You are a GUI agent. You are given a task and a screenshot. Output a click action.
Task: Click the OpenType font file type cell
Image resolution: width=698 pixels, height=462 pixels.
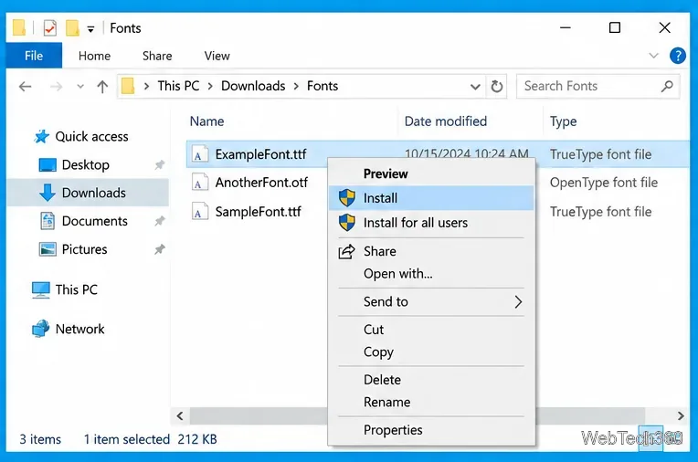point(604,183)
